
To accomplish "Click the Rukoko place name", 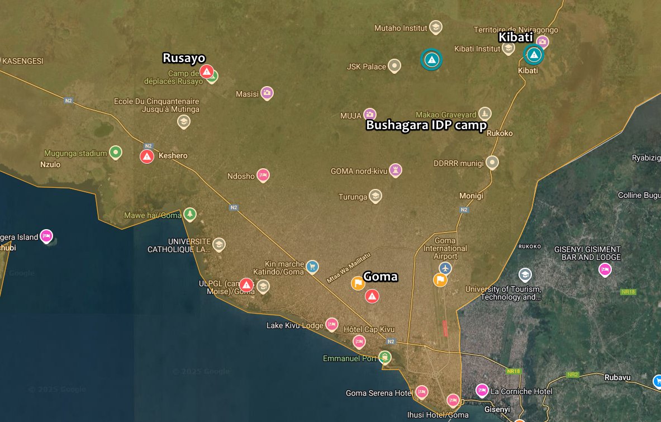I will point(500,133).
